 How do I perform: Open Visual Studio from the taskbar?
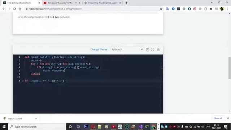[x=140, y=127]
